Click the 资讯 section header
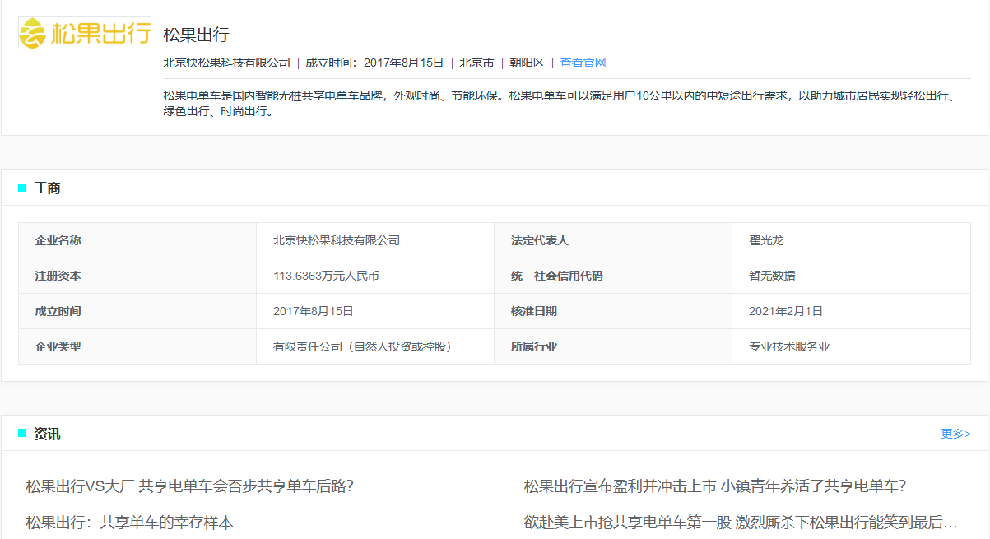Viewport: 990px width, 539px height. coord(47,434)
